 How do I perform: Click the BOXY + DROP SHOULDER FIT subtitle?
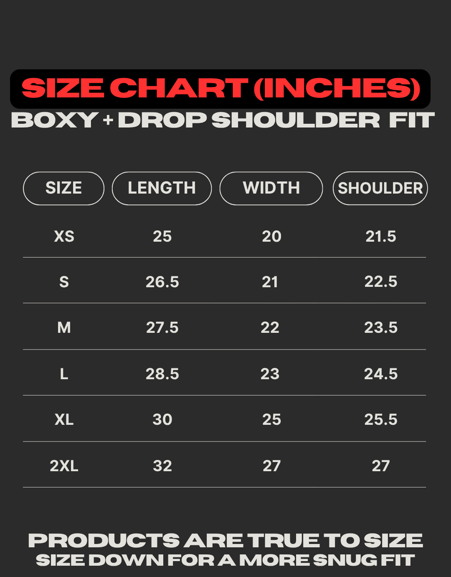[223, 120]
